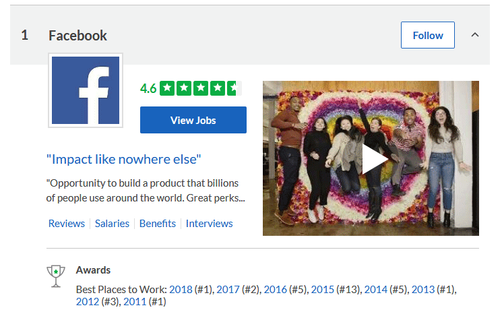Click the Facebook company name heading

pyautogui.click(x=77, y=35)
